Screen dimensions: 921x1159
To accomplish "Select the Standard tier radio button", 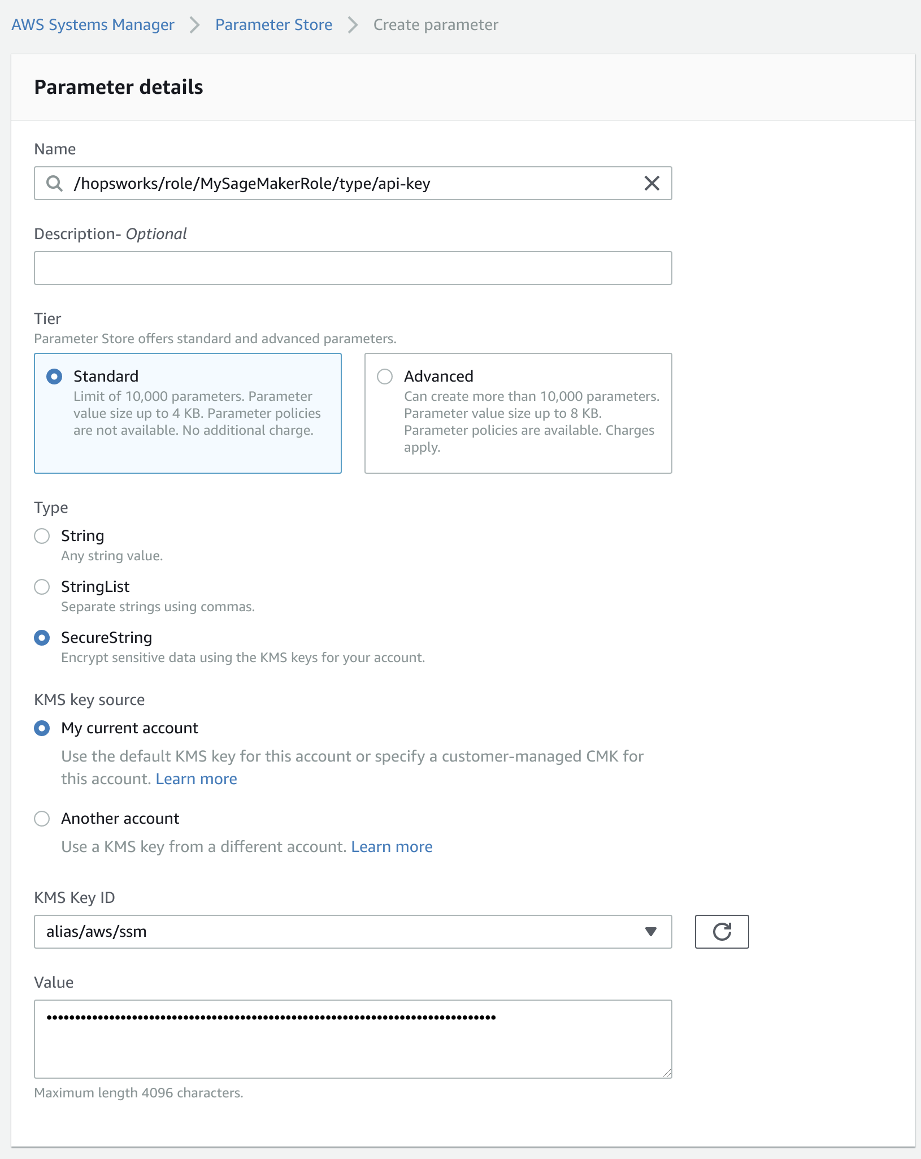I will pos(54,377).
